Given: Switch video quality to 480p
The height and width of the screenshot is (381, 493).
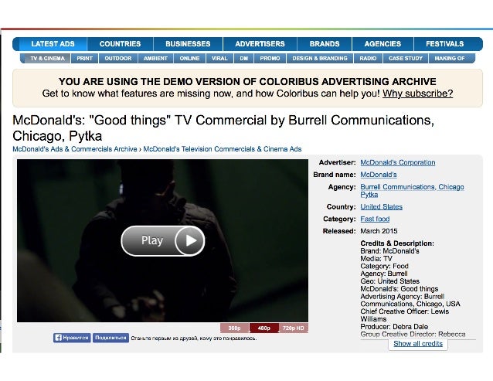Looking at the screenshot, I should coord(263,328).
